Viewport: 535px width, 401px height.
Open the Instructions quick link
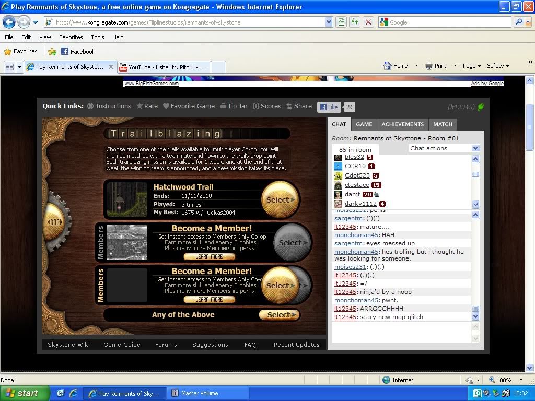point(109,106)
